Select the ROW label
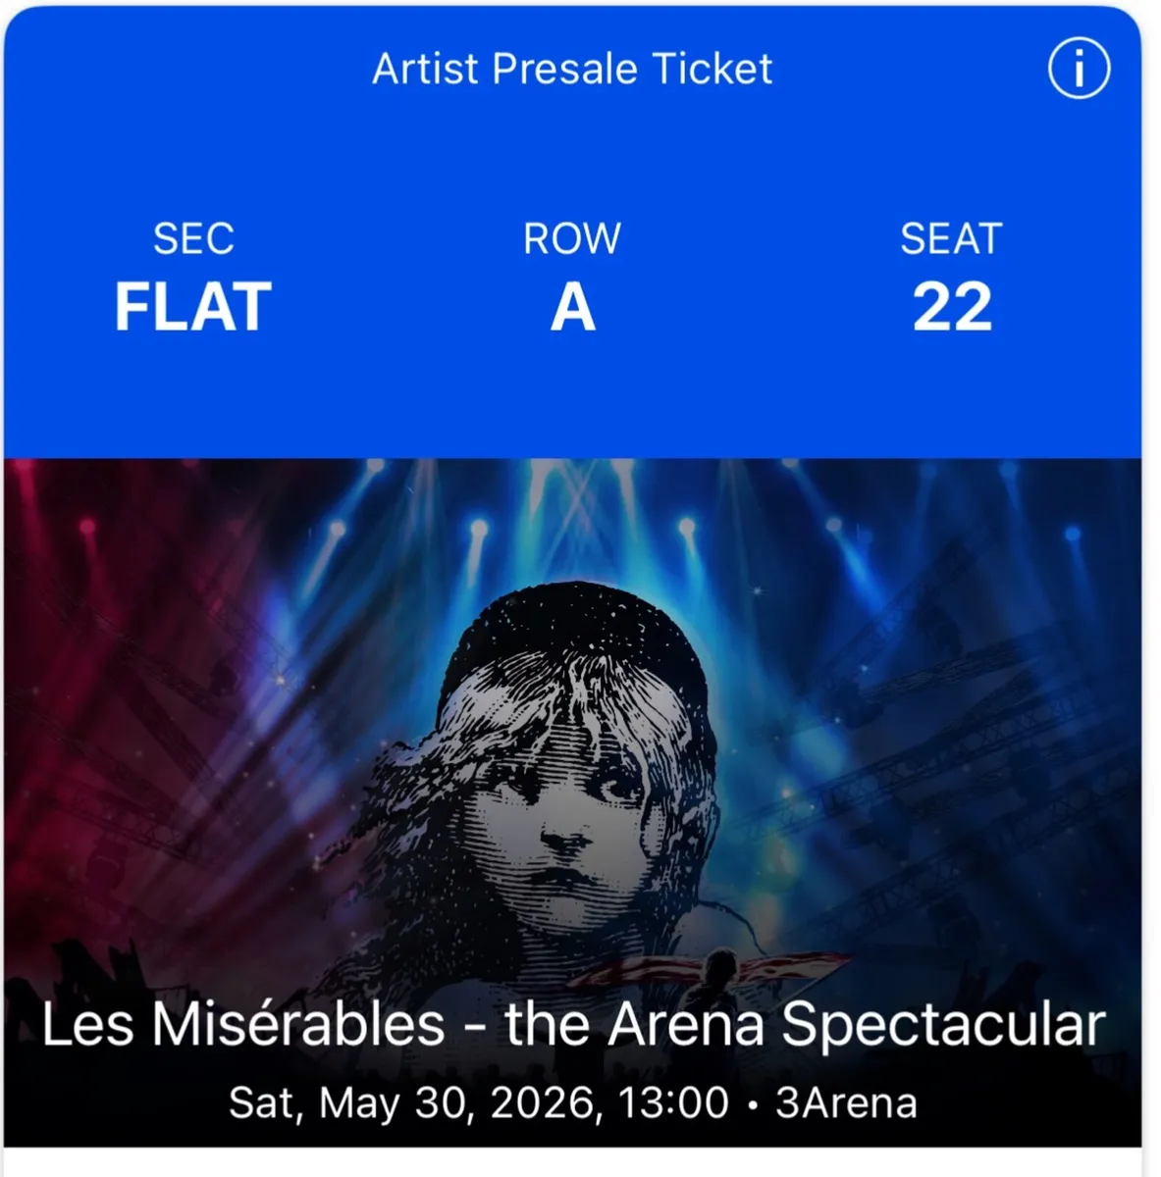The height and width of the screenshot is (1177, 1161). click(571, 235)
